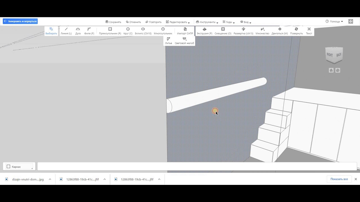The image size is (360, 202).
Task: Open the Помощь help menu
Action: 334,21
